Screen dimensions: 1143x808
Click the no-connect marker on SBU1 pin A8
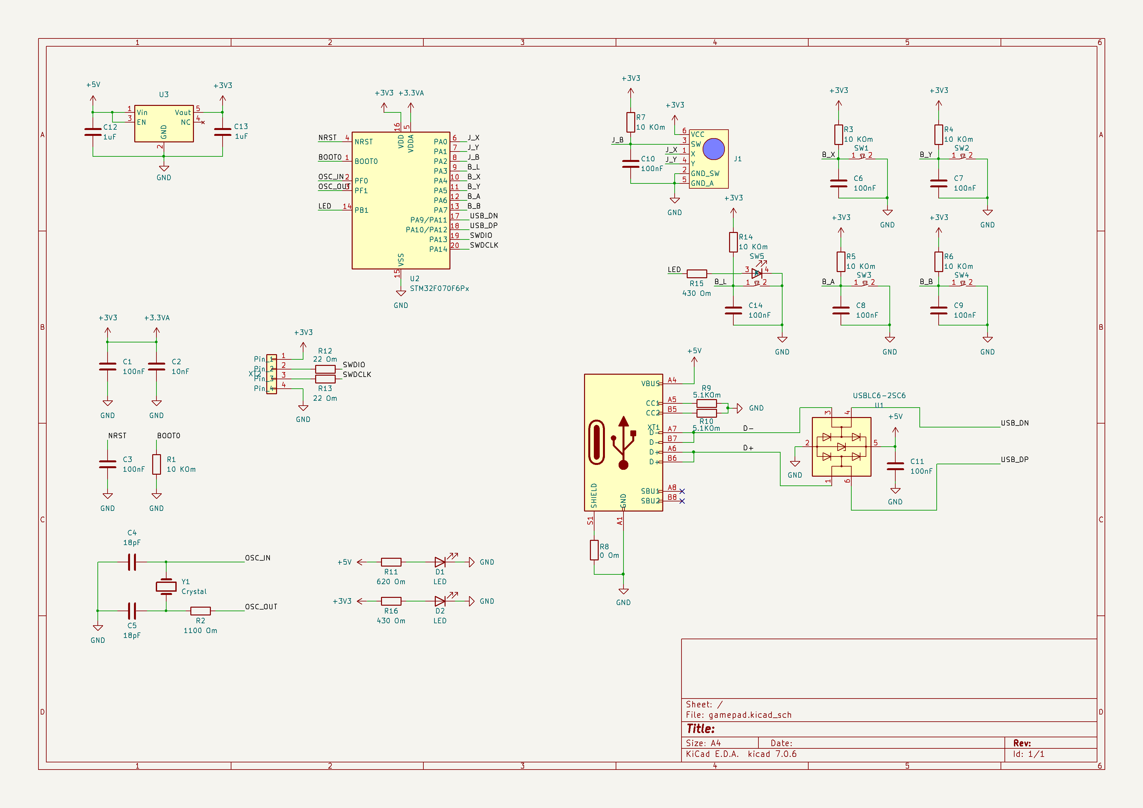pos(682,491)
